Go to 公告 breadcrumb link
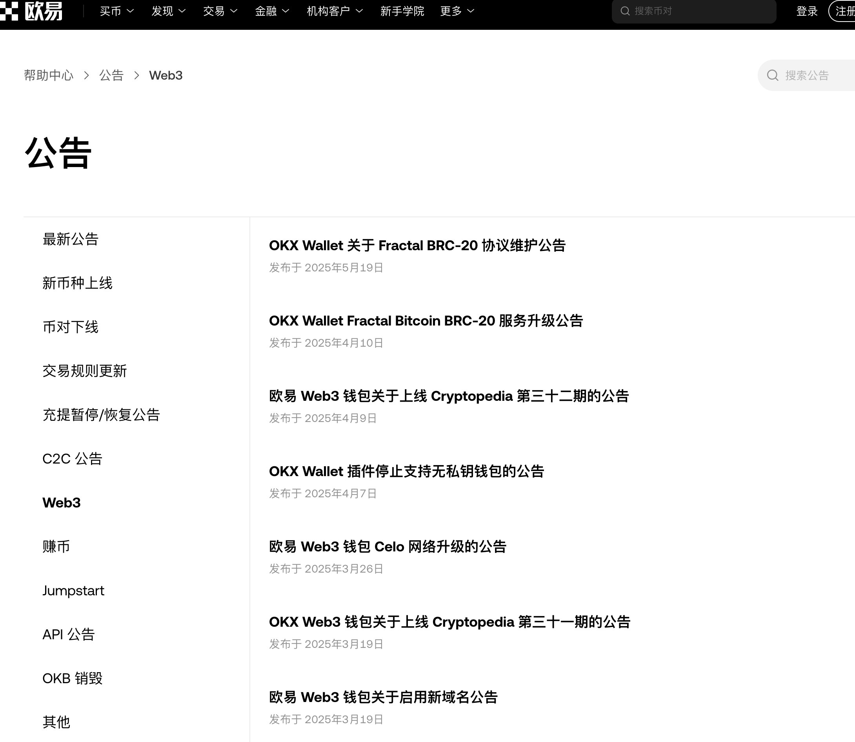 [x=111, y=75]
